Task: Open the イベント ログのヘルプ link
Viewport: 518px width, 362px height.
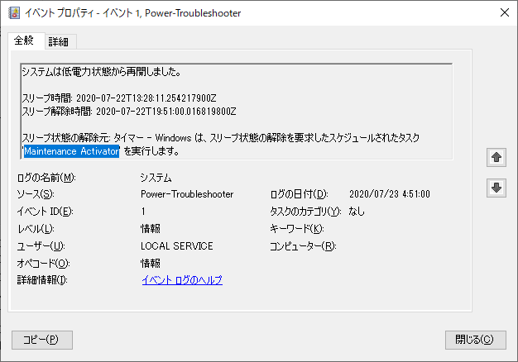Action: point(182,280)
